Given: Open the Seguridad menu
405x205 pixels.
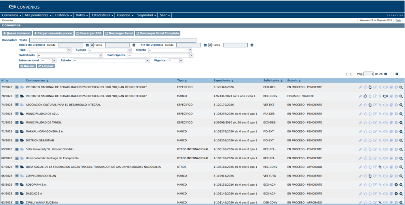Looking at the screenshot, I should [146, 15].
